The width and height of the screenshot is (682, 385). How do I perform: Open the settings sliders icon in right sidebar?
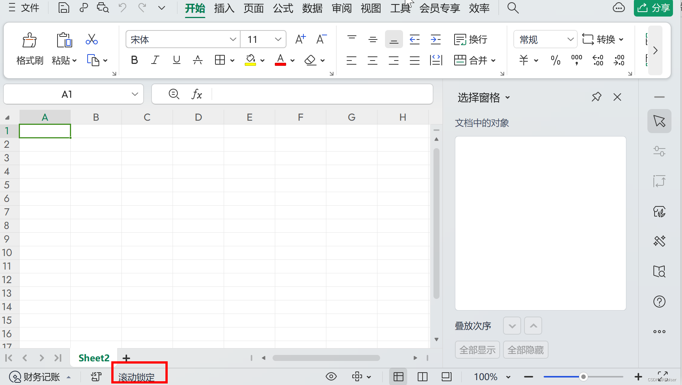[x=659, y=151]
